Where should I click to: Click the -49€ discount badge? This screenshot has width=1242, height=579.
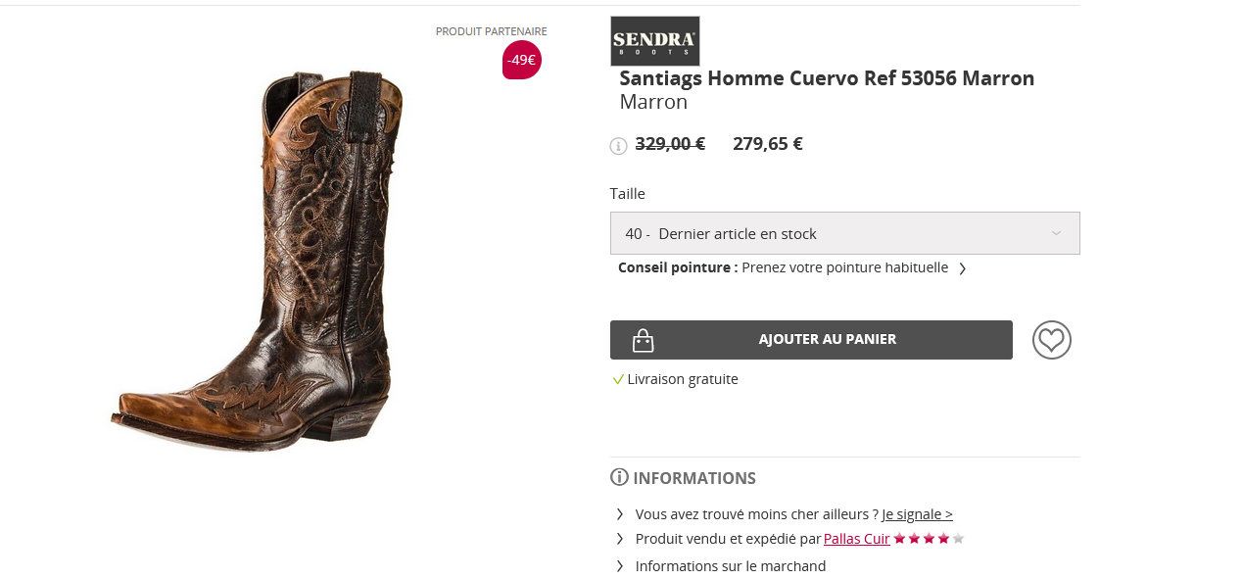pyautogui.click(x=521, y=60)
